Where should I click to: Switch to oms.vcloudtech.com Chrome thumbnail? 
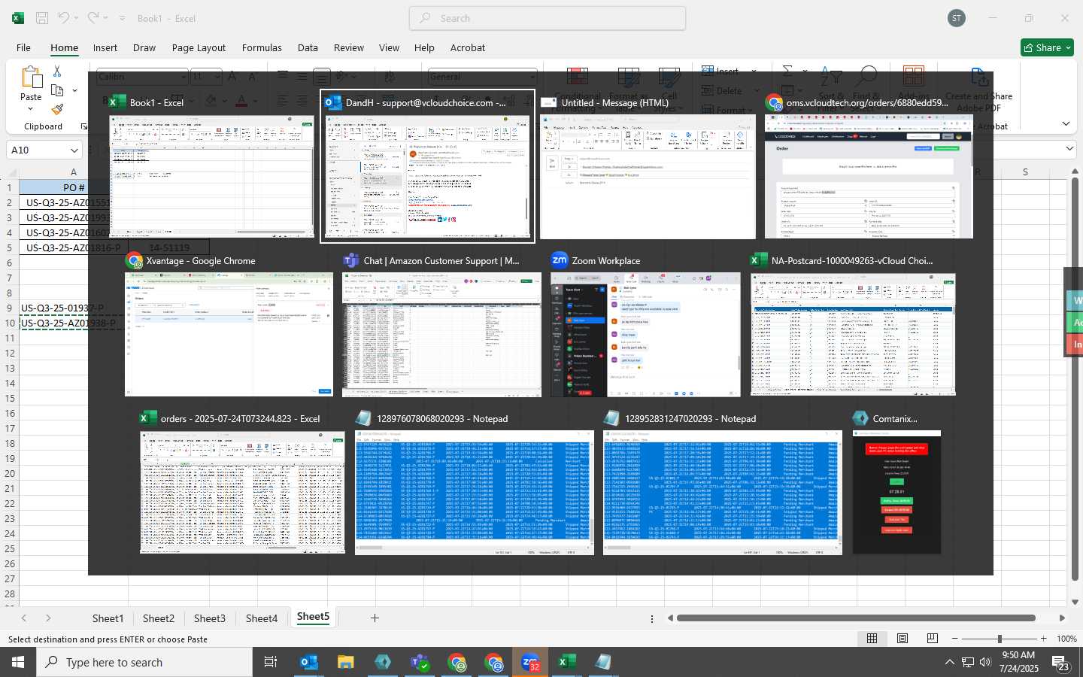tap(868, 166)
